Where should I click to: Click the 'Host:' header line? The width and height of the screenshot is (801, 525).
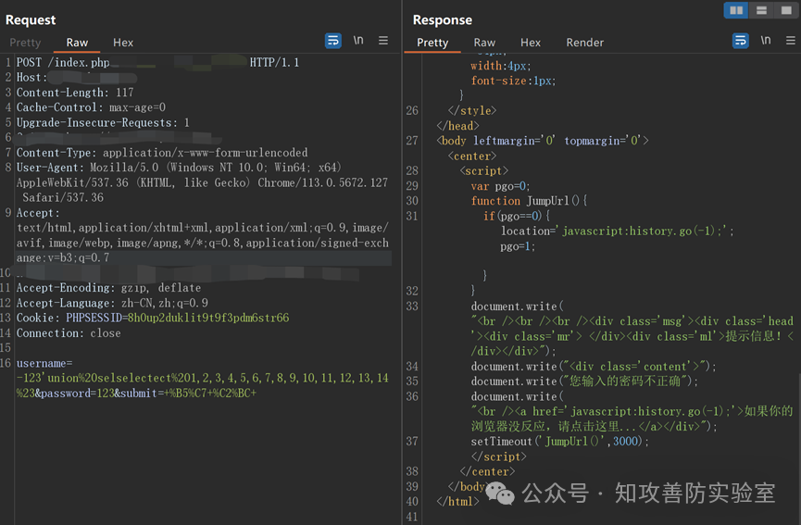[x=31, y=78]
